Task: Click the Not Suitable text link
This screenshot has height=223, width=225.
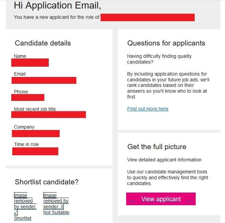Action: click(56, 212)
